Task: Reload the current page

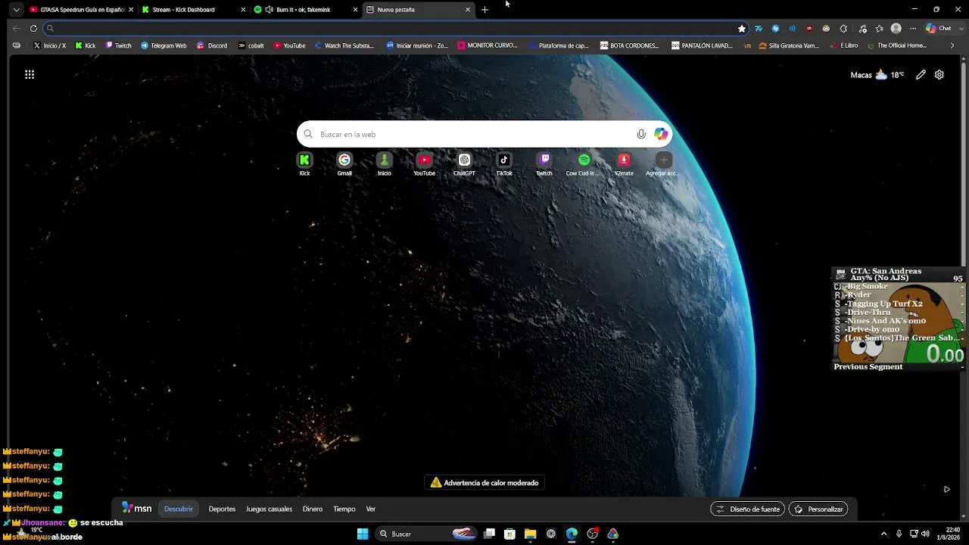Action: coord(33,29)
